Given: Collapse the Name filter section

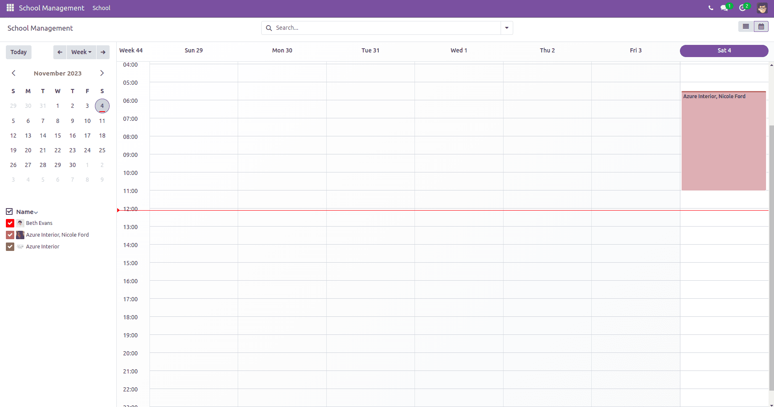Looking at the screenshot, I should [x=36, y=212].
